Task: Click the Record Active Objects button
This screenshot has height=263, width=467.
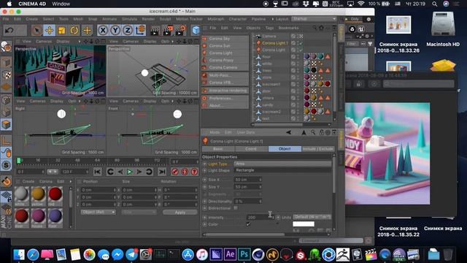Action: (x=175, y=172)
